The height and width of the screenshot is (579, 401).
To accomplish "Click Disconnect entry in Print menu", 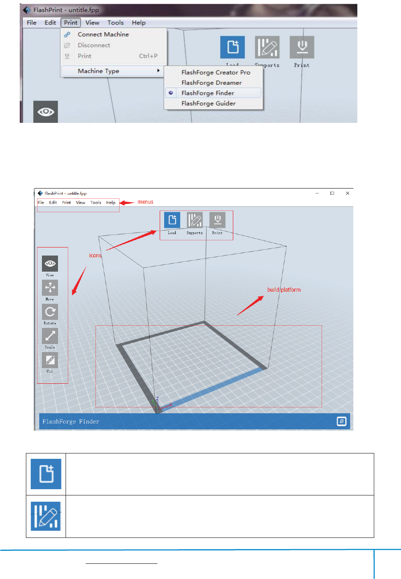I will [94, 45].
